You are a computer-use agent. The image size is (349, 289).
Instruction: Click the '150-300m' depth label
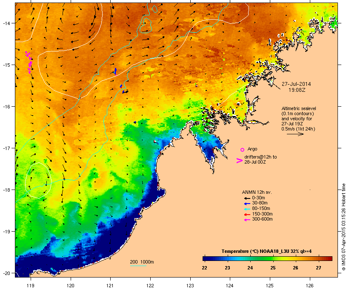tap(262, 214)
